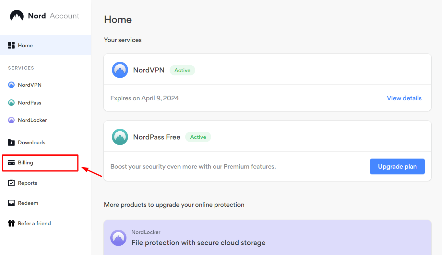Click the Redeem inbox icon
442x255 pixels.
(11, 203)
